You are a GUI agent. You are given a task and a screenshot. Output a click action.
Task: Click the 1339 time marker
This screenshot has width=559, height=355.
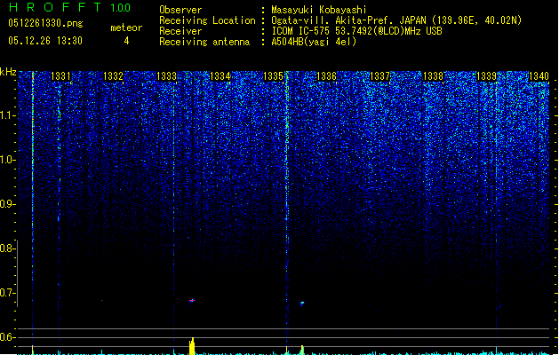487,76
